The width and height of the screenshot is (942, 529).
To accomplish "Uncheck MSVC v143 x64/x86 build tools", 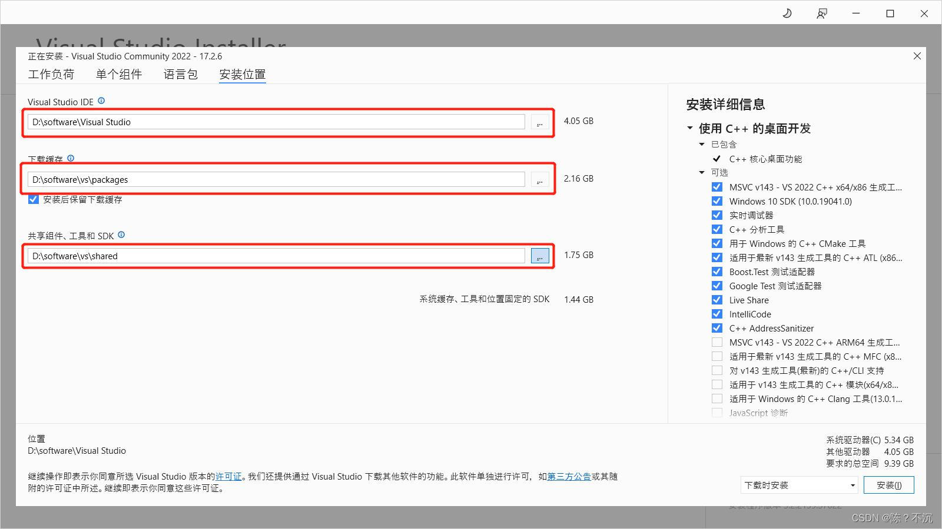I will (717, 187).
